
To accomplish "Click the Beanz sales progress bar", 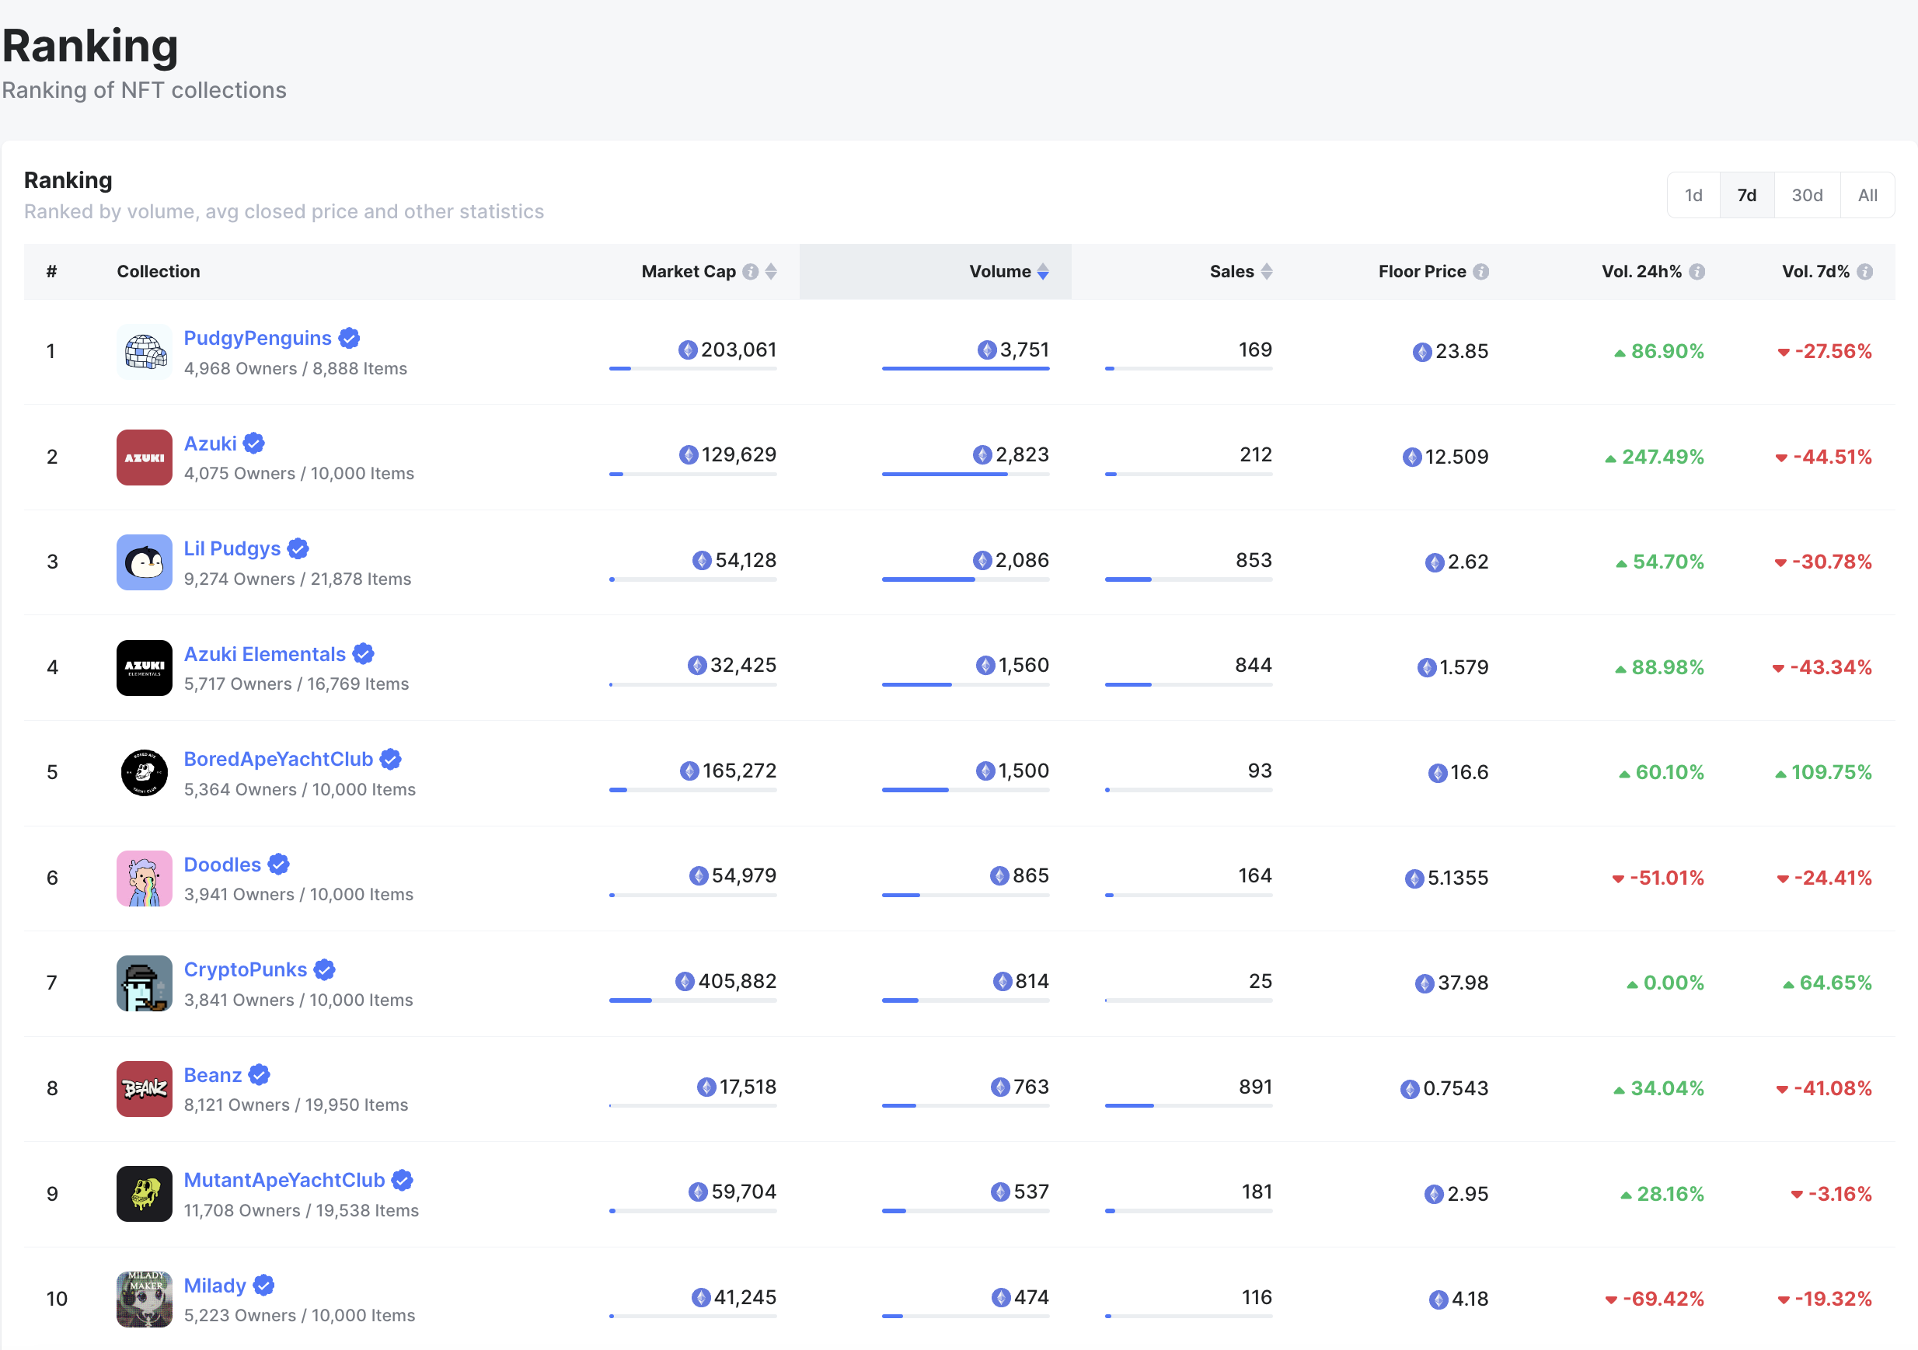I will pyautogui.click(x=1189, y=1105).
